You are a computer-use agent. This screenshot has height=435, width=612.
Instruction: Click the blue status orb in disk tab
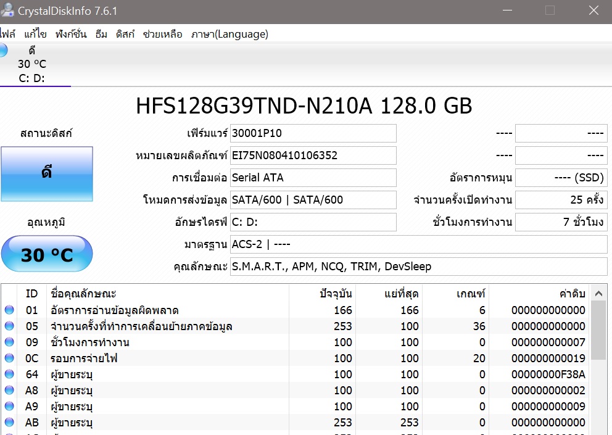3,51
